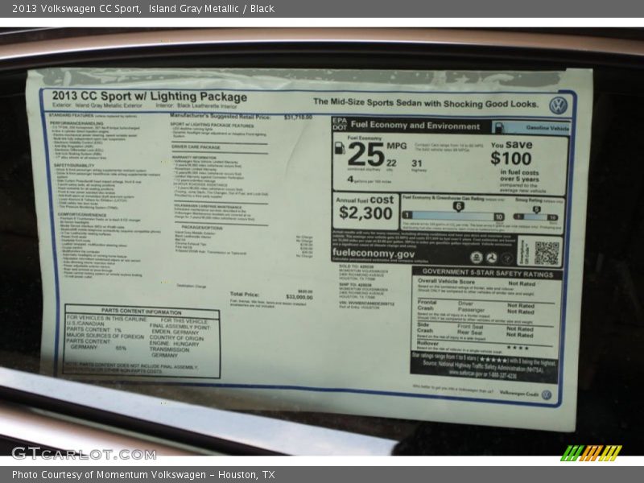644x483 pixels.
Task: Click the heading '2013 CC Sport w/ Lighting Package'
Action: coord(150,96)
